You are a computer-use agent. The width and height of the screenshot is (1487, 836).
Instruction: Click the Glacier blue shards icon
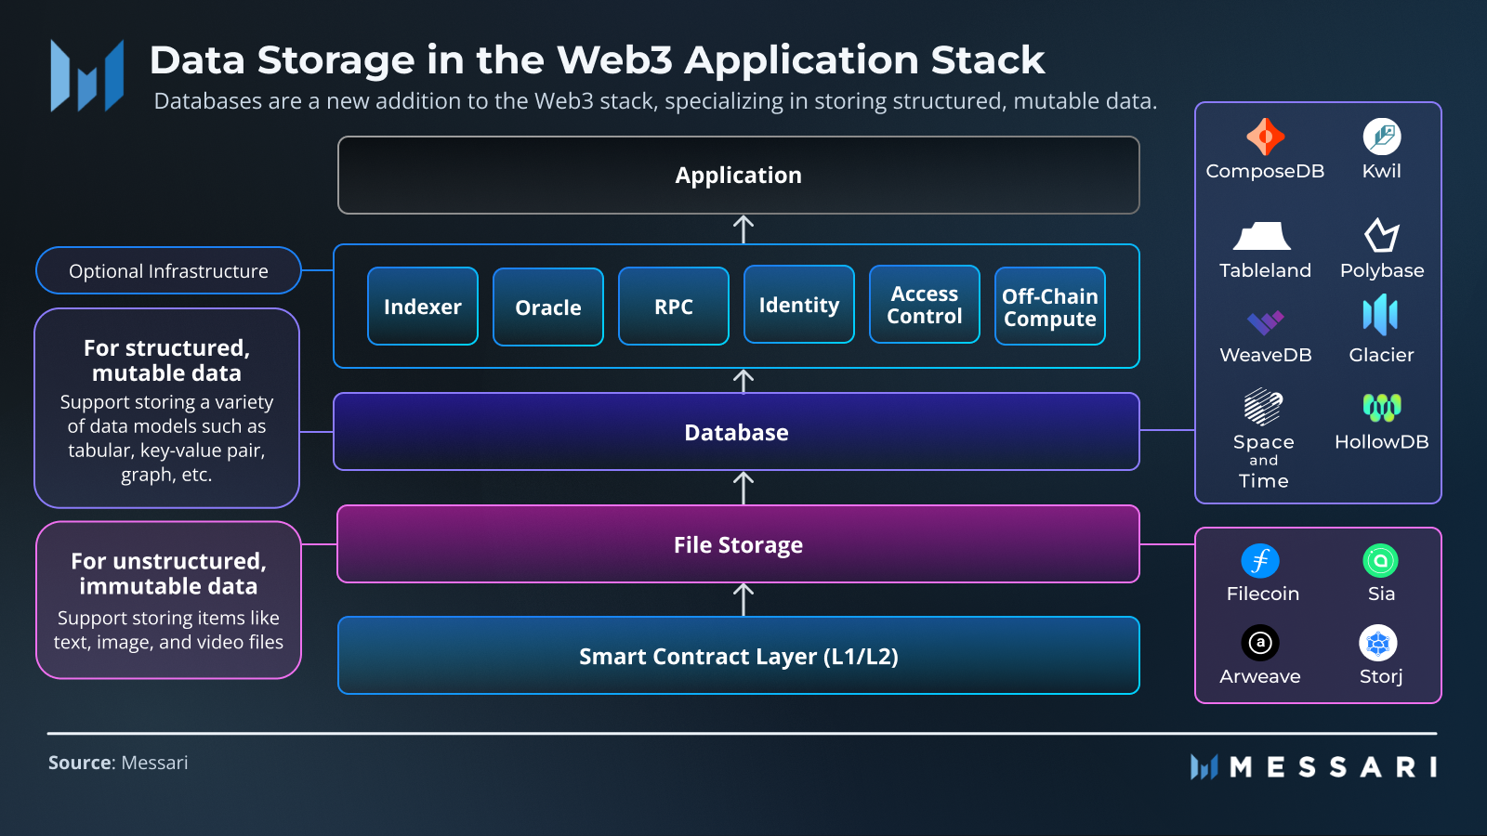1380,315
